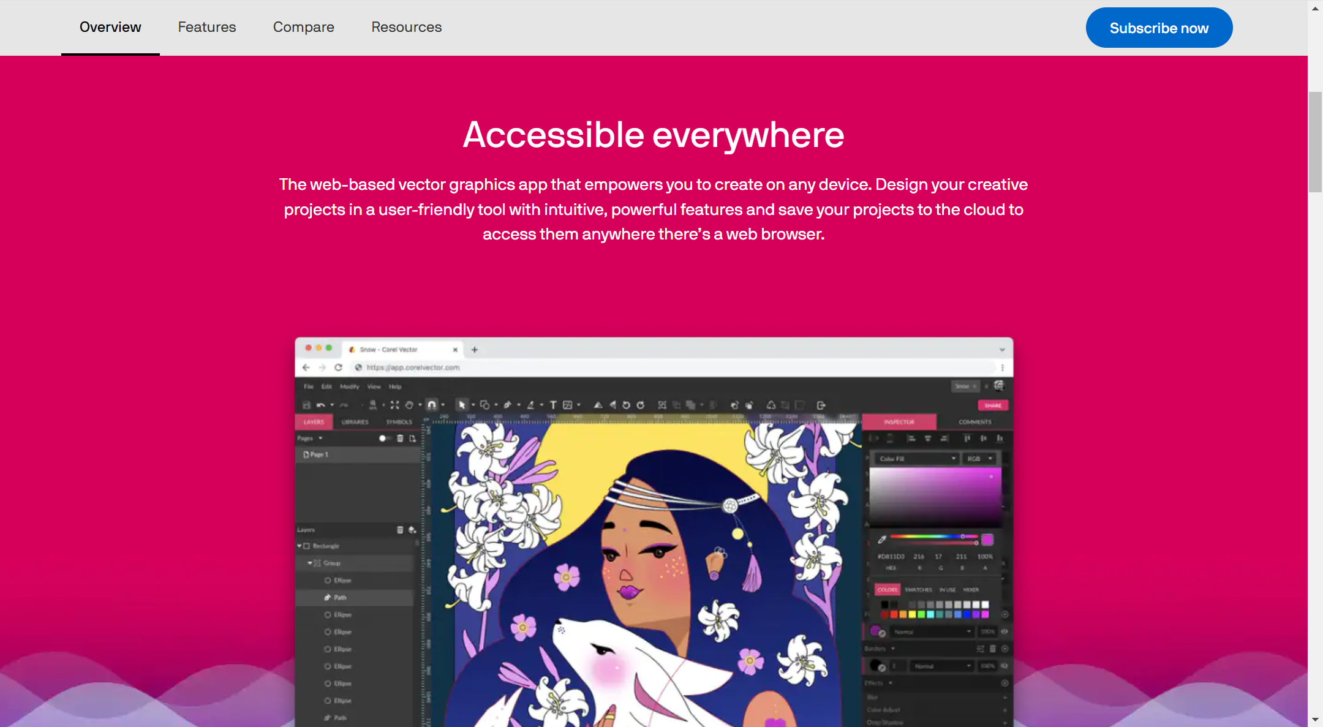Collapse the Group layer arrow
Image resolution: width=1323 pixels, height=727 pixels.
point(310,563)
